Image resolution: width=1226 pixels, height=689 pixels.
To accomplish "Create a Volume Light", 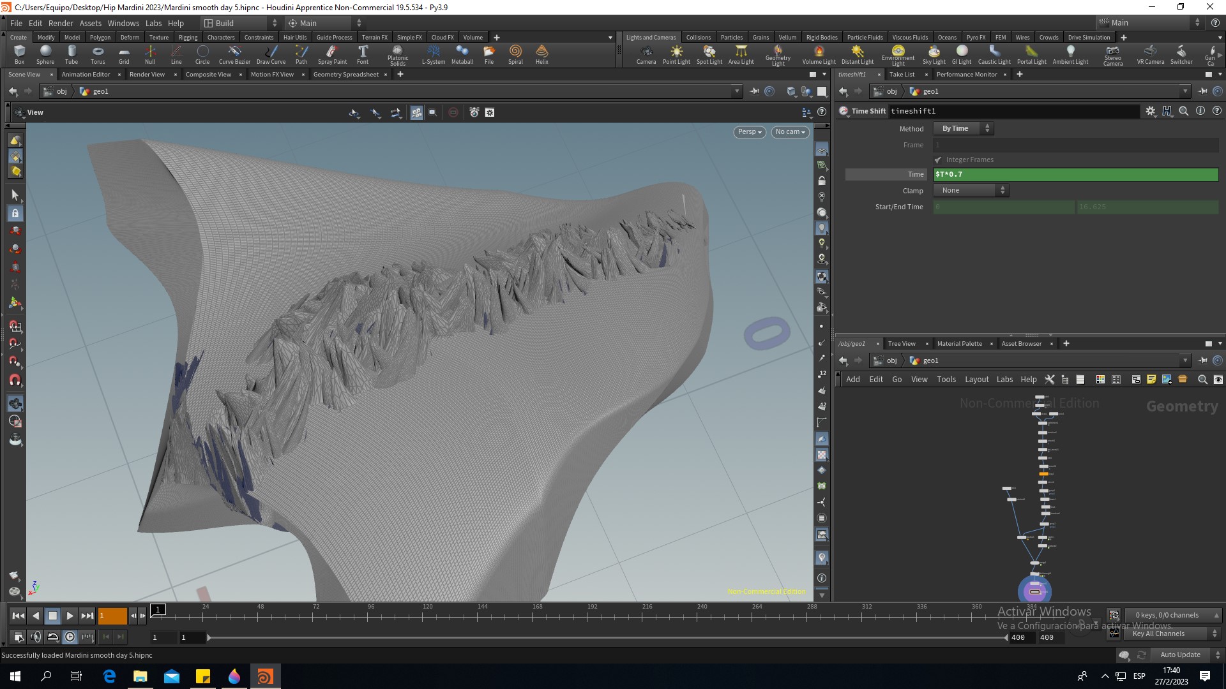I will 819,54.
